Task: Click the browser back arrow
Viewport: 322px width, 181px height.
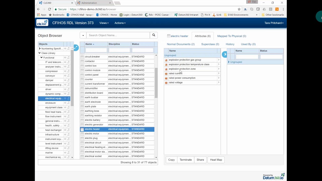Action: [38, 9]
